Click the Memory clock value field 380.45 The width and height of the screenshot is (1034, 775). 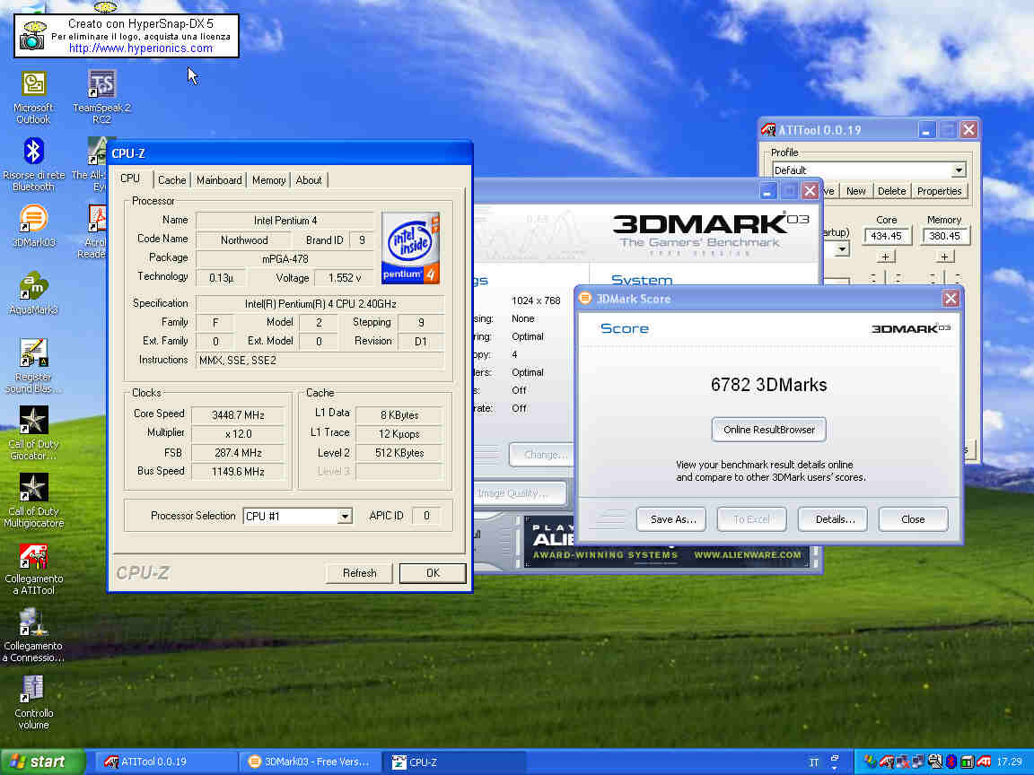(945, 236)
